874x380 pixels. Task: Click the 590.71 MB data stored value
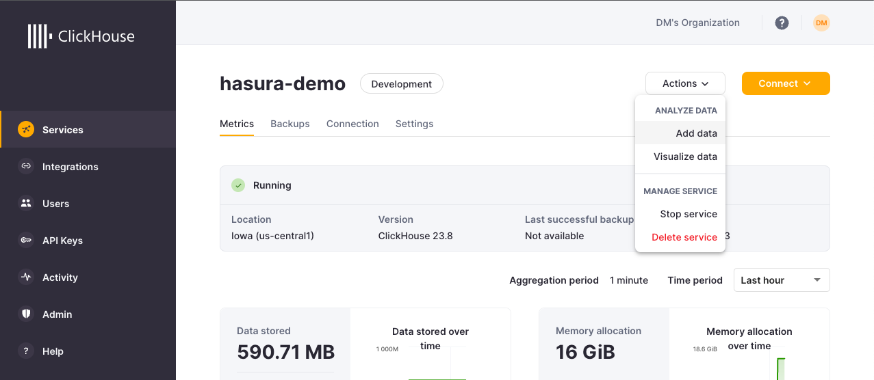286,352
